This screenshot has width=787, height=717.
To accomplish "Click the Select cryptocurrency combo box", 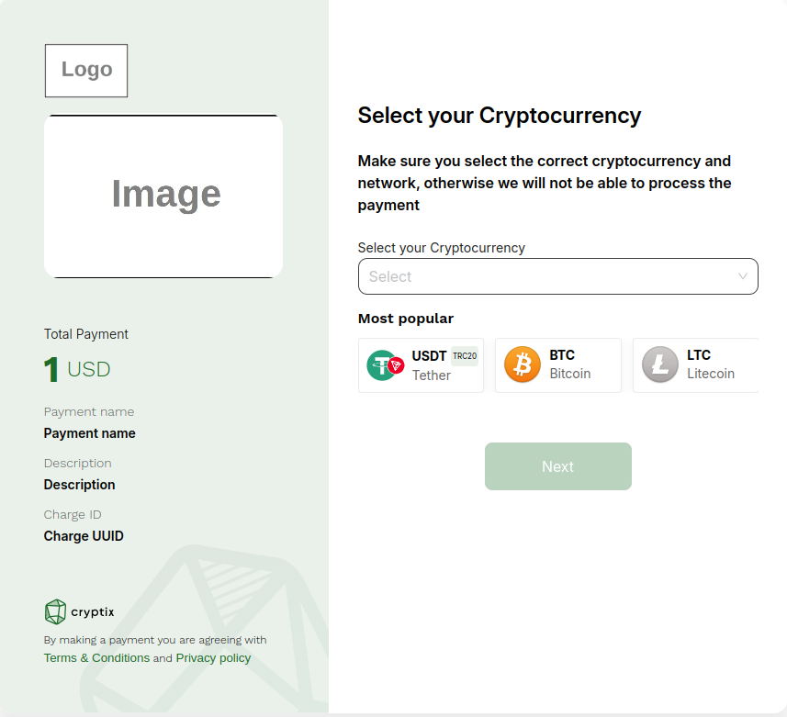I will click(x=557, y=276).
